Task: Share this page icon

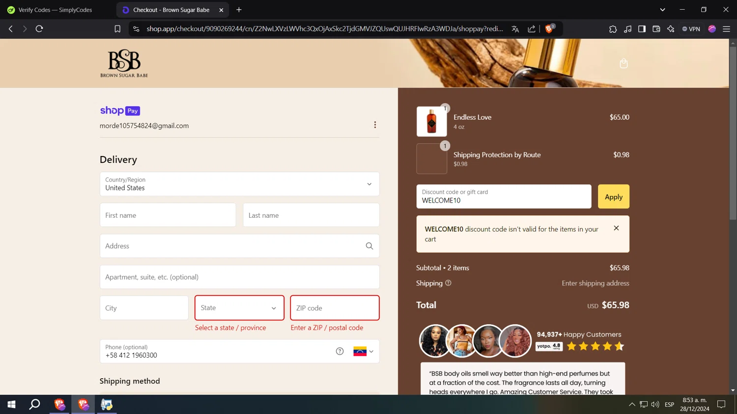Action: coord(531,29)
